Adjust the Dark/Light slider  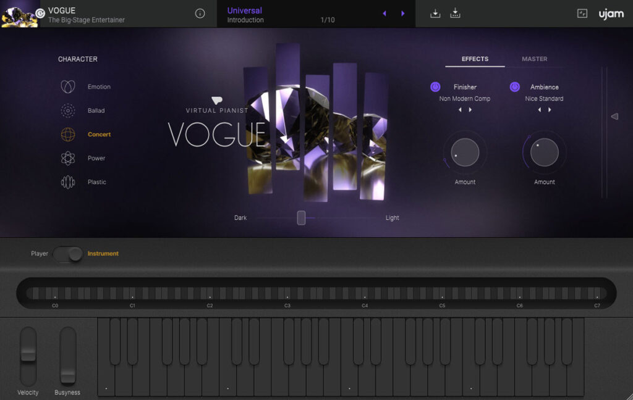[x=300, y=217]
